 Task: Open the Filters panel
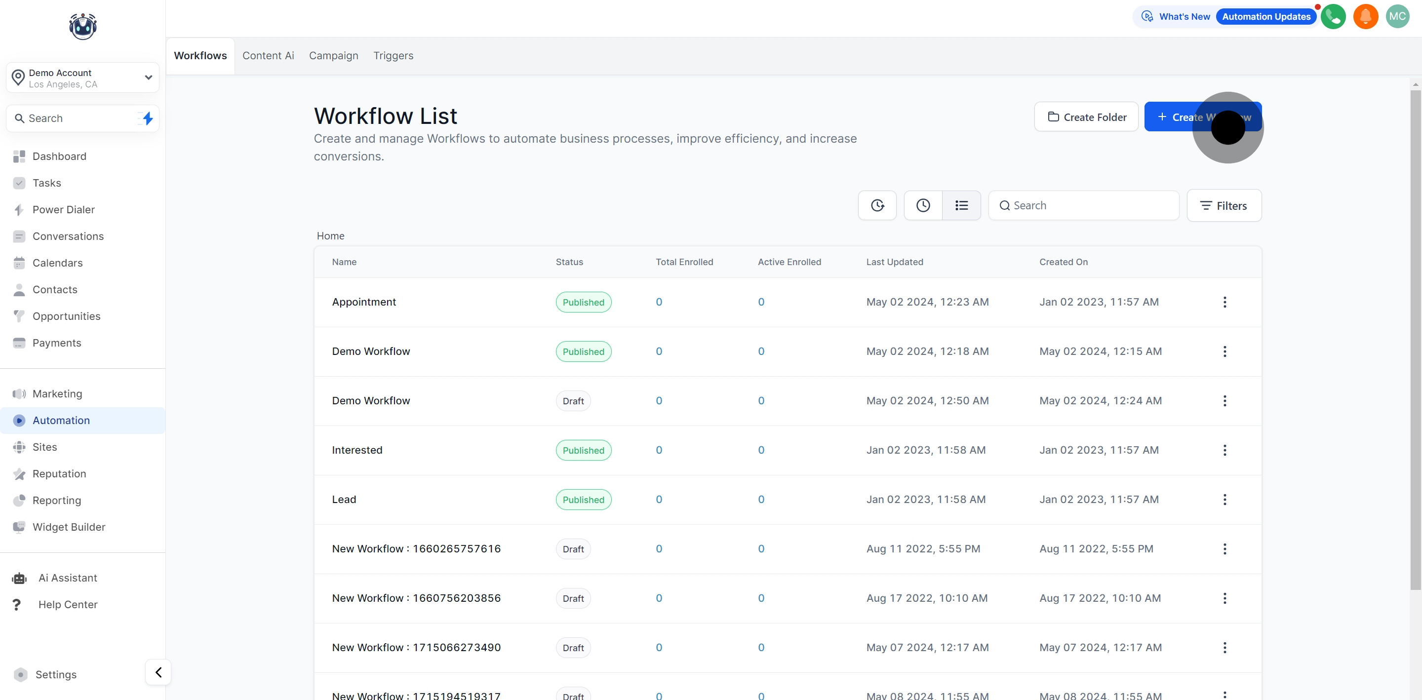coord(1224,205)
